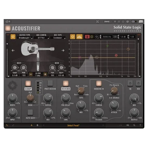The height and width of the screenshot is (148, 148).
Task: Click the Output gain knob
Action: (134, 112)
